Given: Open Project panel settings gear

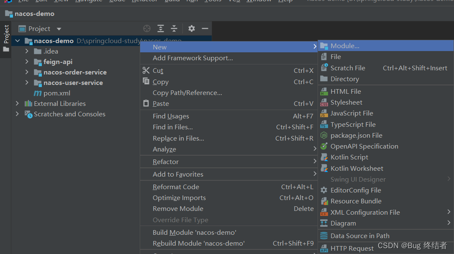Looking at the screenshot, I should [191, 28].
